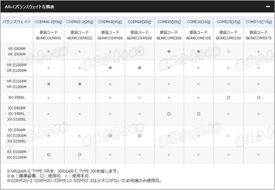Click usable circle for XX S1000M under COEM20(20g)

[139, 136]
